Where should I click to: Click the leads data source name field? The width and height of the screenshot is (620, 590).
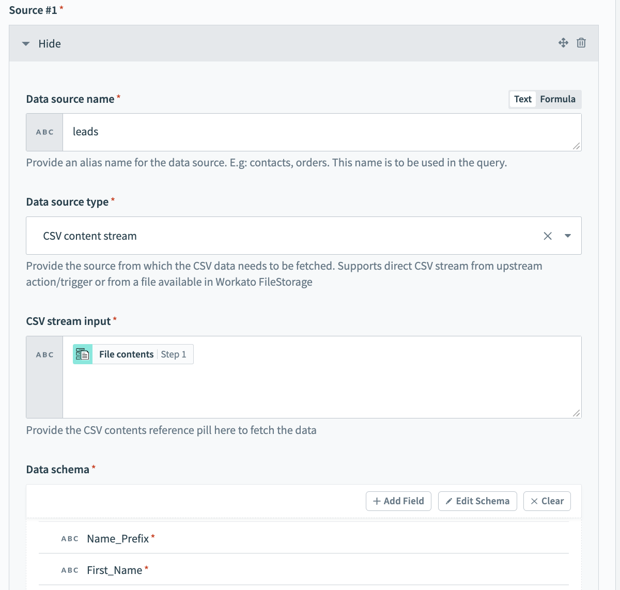[320, 132]
